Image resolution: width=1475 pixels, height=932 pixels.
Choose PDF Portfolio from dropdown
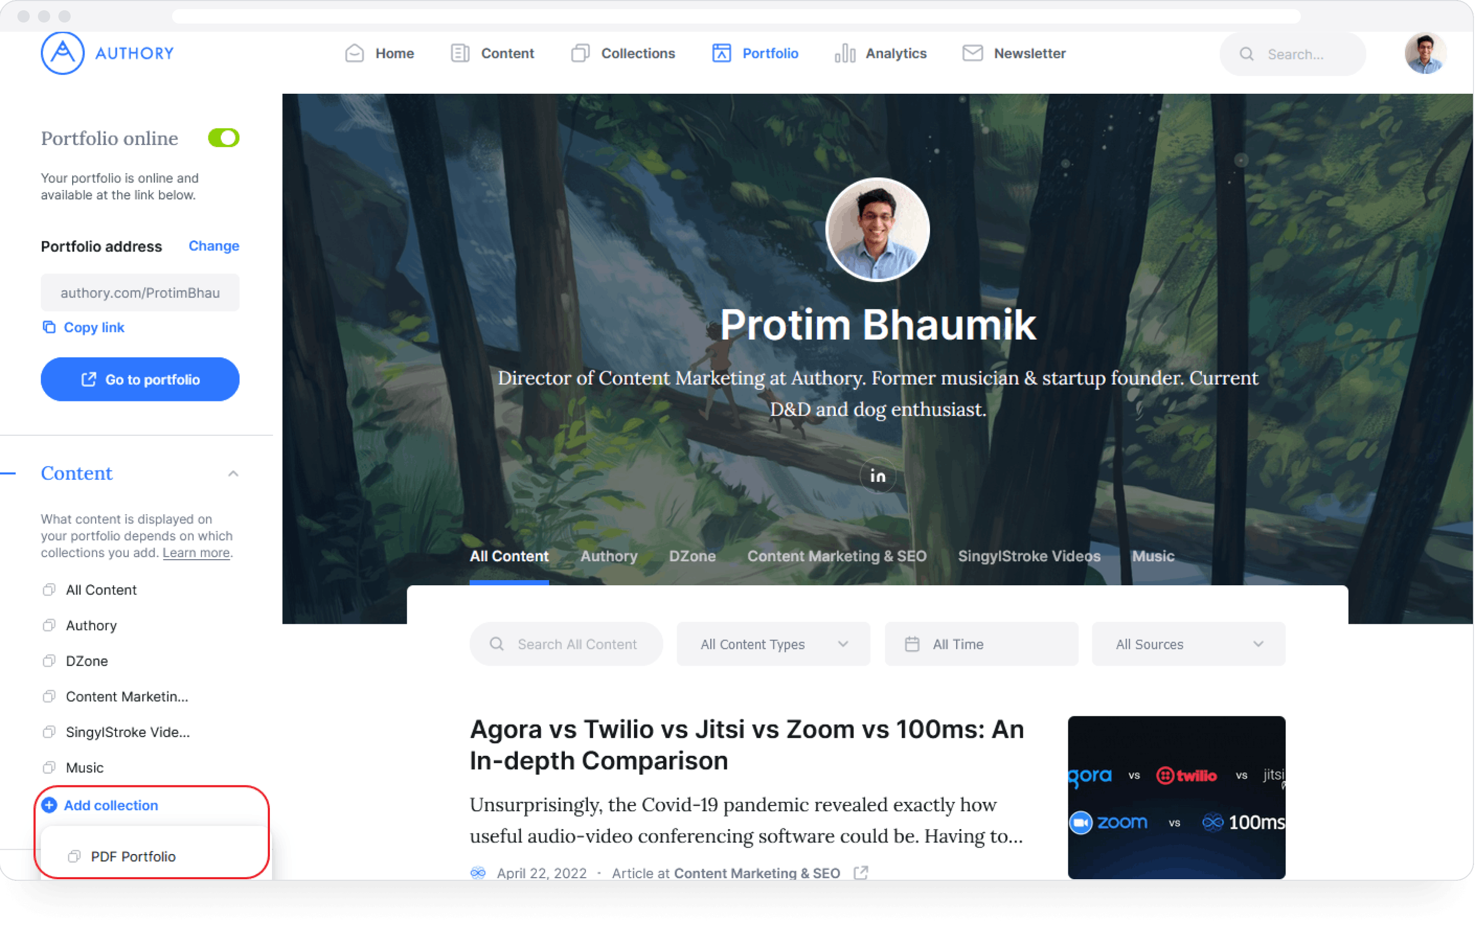point(133,857)
